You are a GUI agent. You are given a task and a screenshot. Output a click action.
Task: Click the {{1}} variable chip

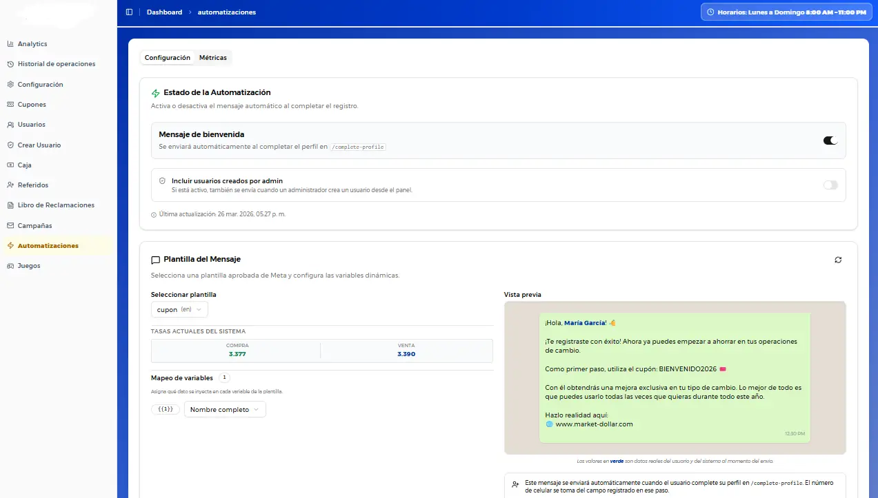166,410
